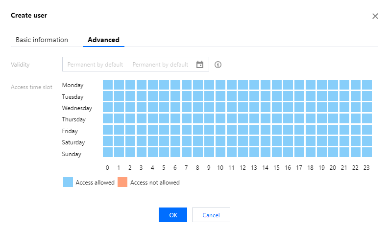Toggle Sunday hour 0 access slot

click(x=107, y=152)
